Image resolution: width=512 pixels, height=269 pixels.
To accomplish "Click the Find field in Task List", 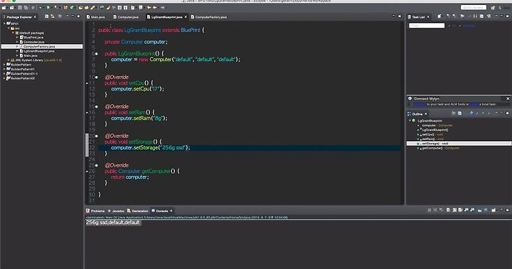I will pos(427,26).
